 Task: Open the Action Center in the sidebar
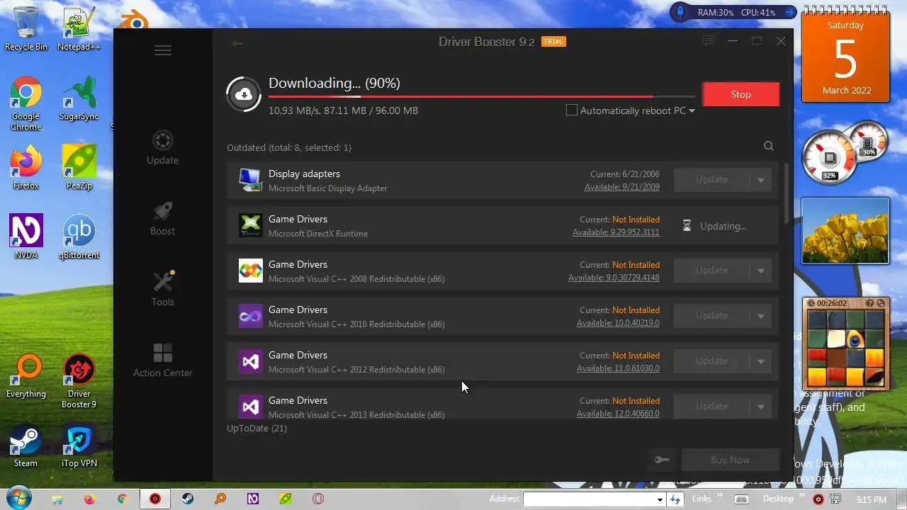(162, 361)
